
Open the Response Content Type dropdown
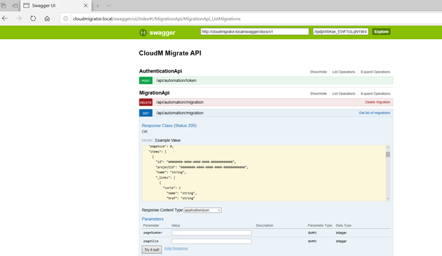pyautogui.click(x=203, y=210)
